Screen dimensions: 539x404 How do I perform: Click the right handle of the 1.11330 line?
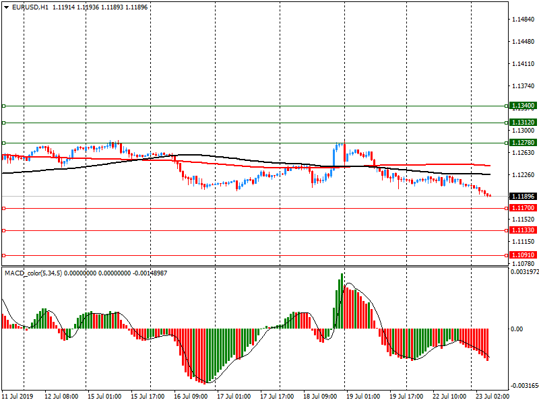tap(507, 230)
